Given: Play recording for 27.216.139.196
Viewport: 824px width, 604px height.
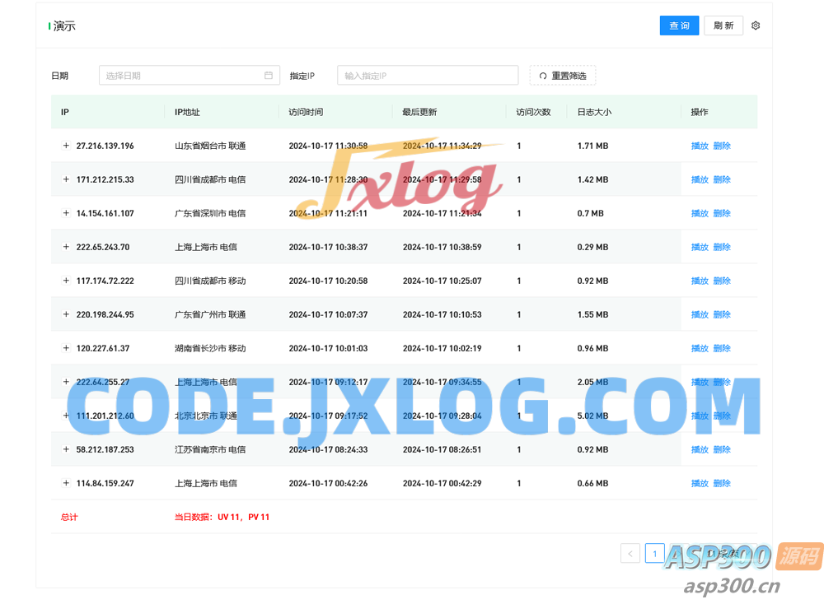Looking at the screenshot, I should click(700, 146).
